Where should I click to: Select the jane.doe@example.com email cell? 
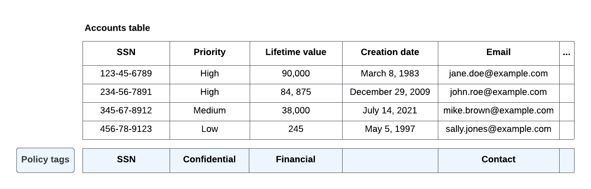498,74
